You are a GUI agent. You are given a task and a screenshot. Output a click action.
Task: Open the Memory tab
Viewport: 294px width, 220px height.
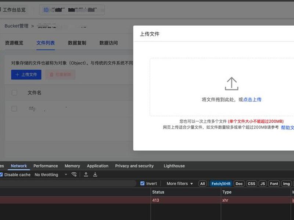tap(72, 166)
